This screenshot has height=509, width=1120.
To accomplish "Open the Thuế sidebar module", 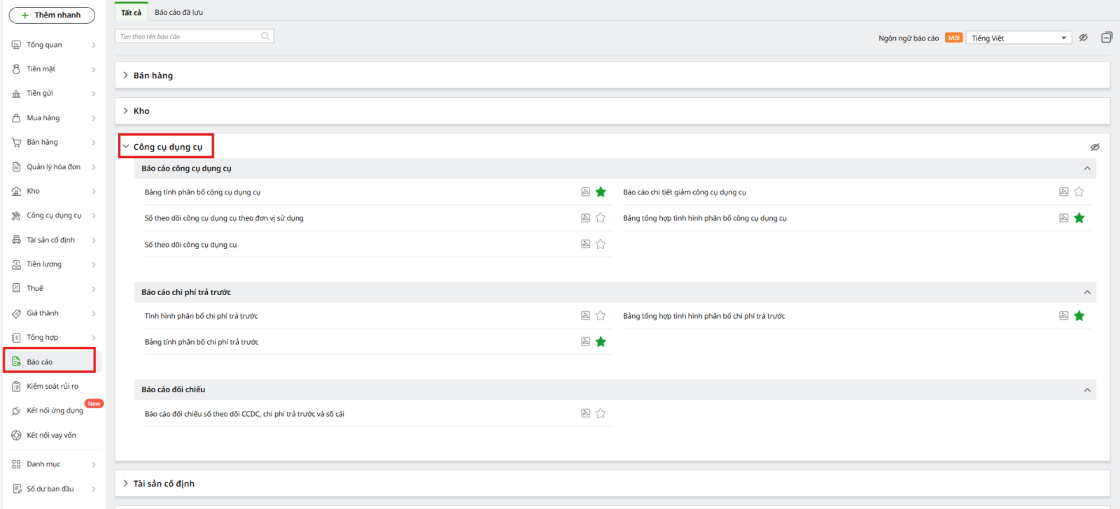I will click(x=35, y=288).
